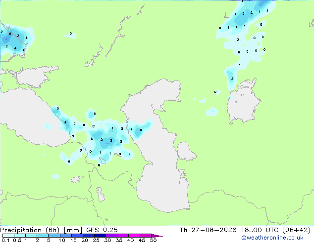This screenshot has width=314, height=242.
Task: Select the 2–5 mm legend color swatch
Action: (x=43, y=236)
